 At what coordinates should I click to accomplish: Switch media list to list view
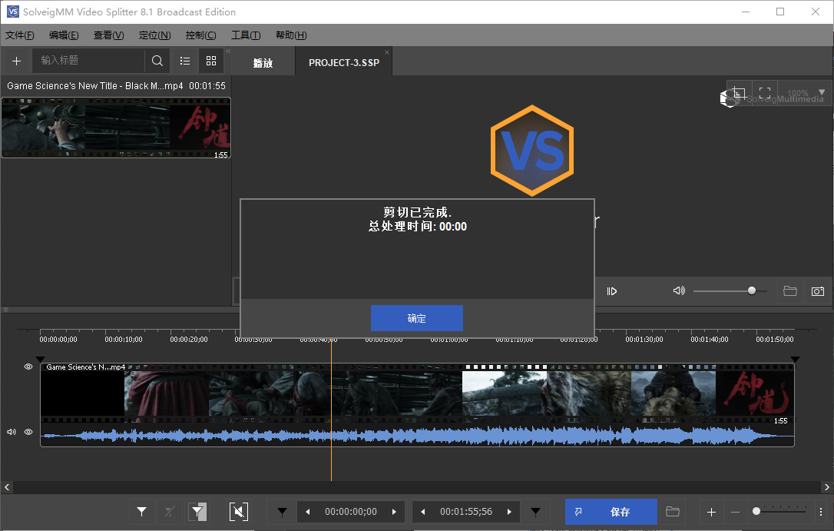click(185, 61)
